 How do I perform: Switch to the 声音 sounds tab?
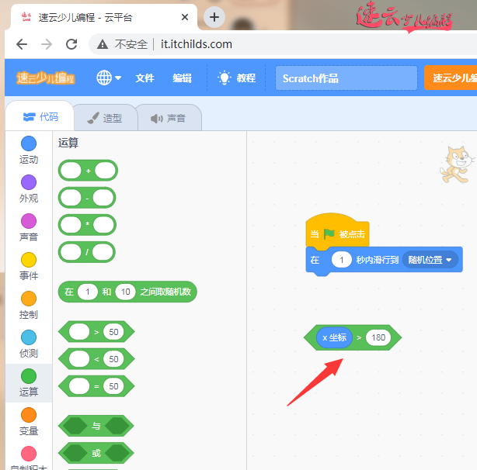(169, 118)
